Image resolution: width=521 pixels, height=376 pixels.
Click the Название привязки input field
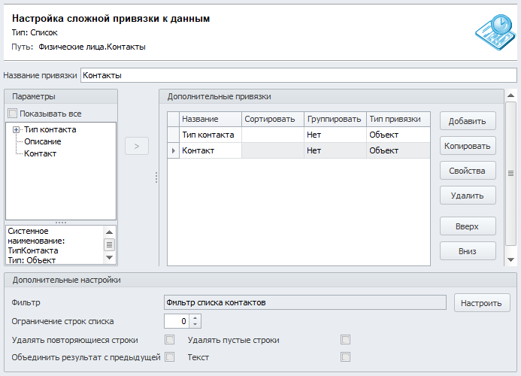[298, 75]
